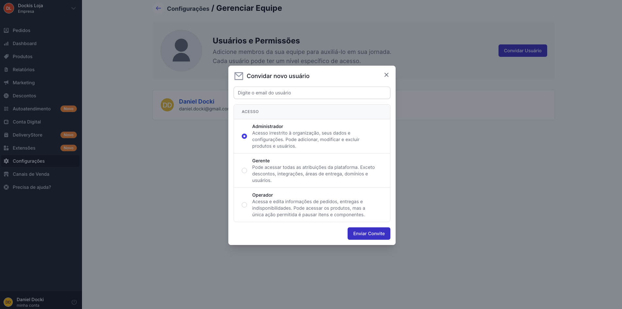Select the Gerente access radio button
Image resolution: width=622 pixels, height=309 pixels.
click(x=244, y=171)
